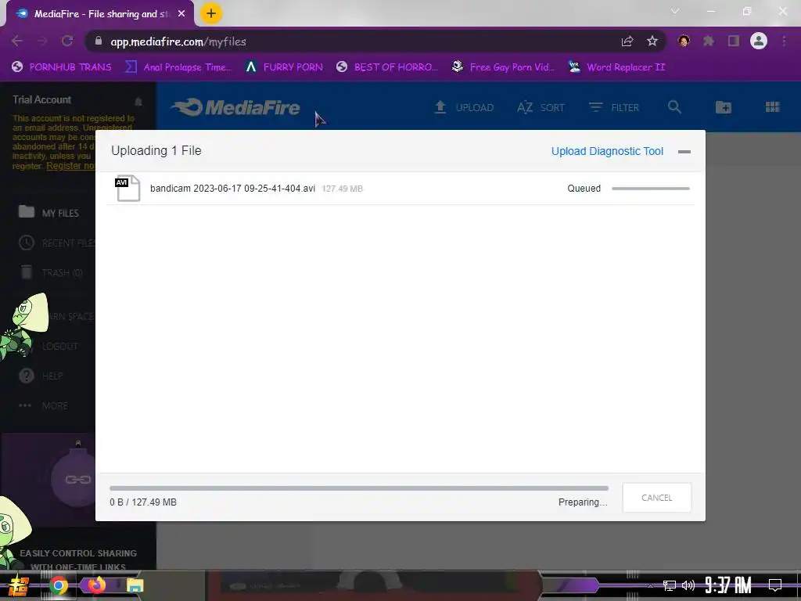Open the Sort menu

541,107
